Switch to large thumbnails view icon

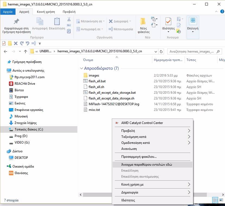click(x=221, y=200)
